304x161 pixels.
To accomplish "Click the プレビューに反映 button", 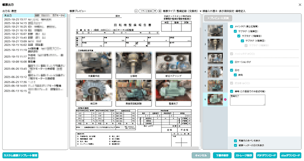I will [218, 18].
